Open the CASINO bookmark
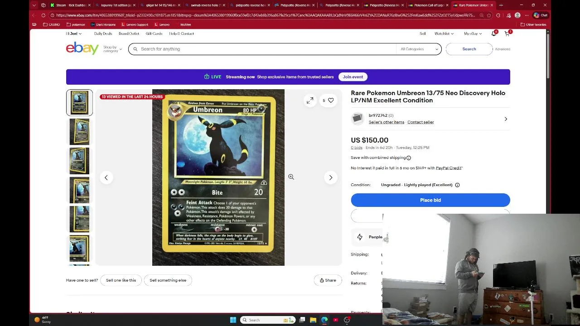580x326 pixels. point(51,24)
